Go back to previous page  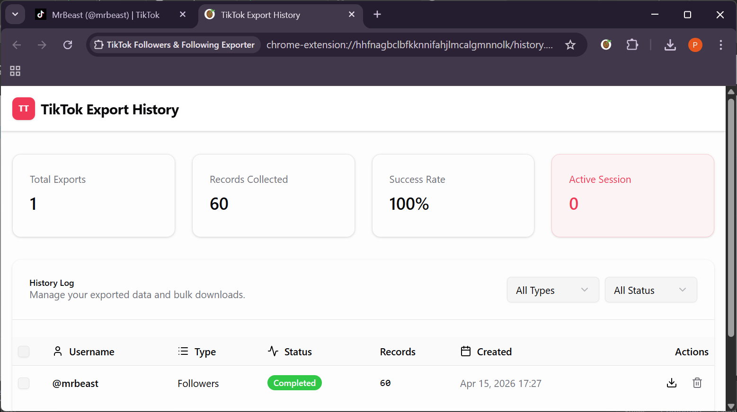coord(17,45)
